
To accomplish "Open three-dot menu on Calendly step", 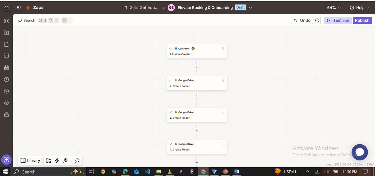I will pyautogui.click(x=223, y=49).
